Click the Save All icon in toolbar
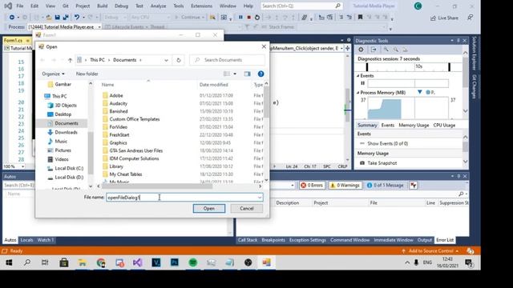513x288 pixels. coord(66,18)
